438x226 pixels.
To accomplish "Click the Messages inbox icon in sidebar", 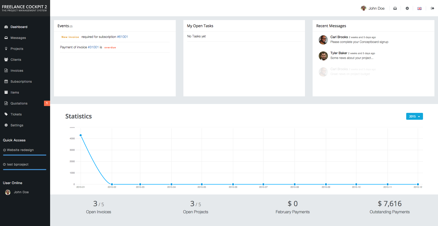I will tap(6, 38).
